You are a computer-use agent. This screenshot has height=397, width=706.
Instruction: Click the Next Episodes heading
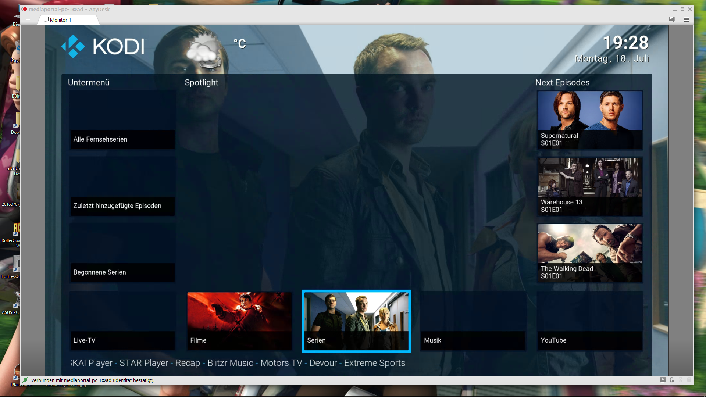(x=562, y=83)
